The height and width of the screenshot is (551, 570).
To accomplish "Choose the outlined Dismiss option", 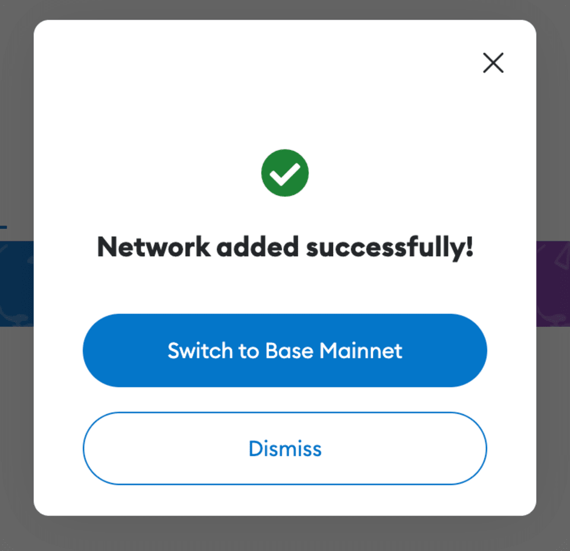I will (285, 448).
